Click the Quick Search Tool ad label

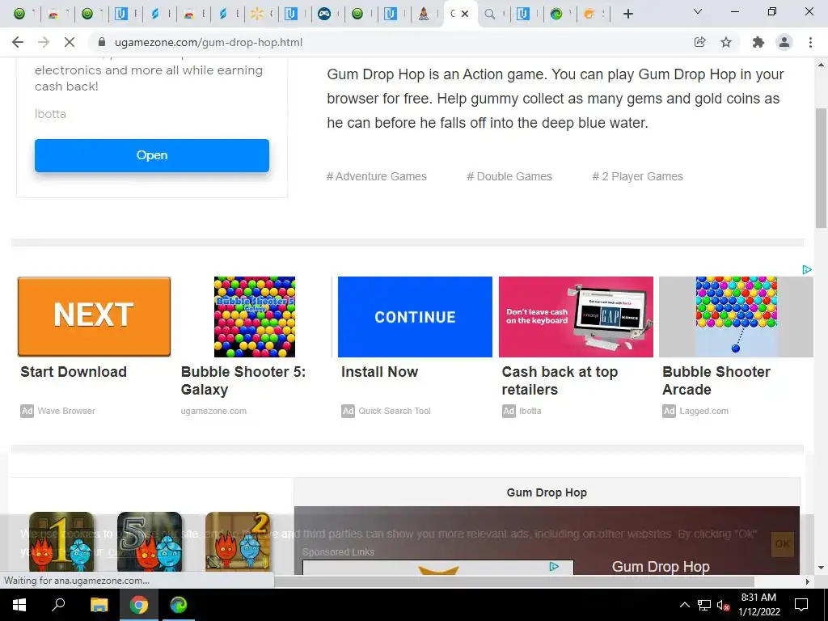coord(395,411)
